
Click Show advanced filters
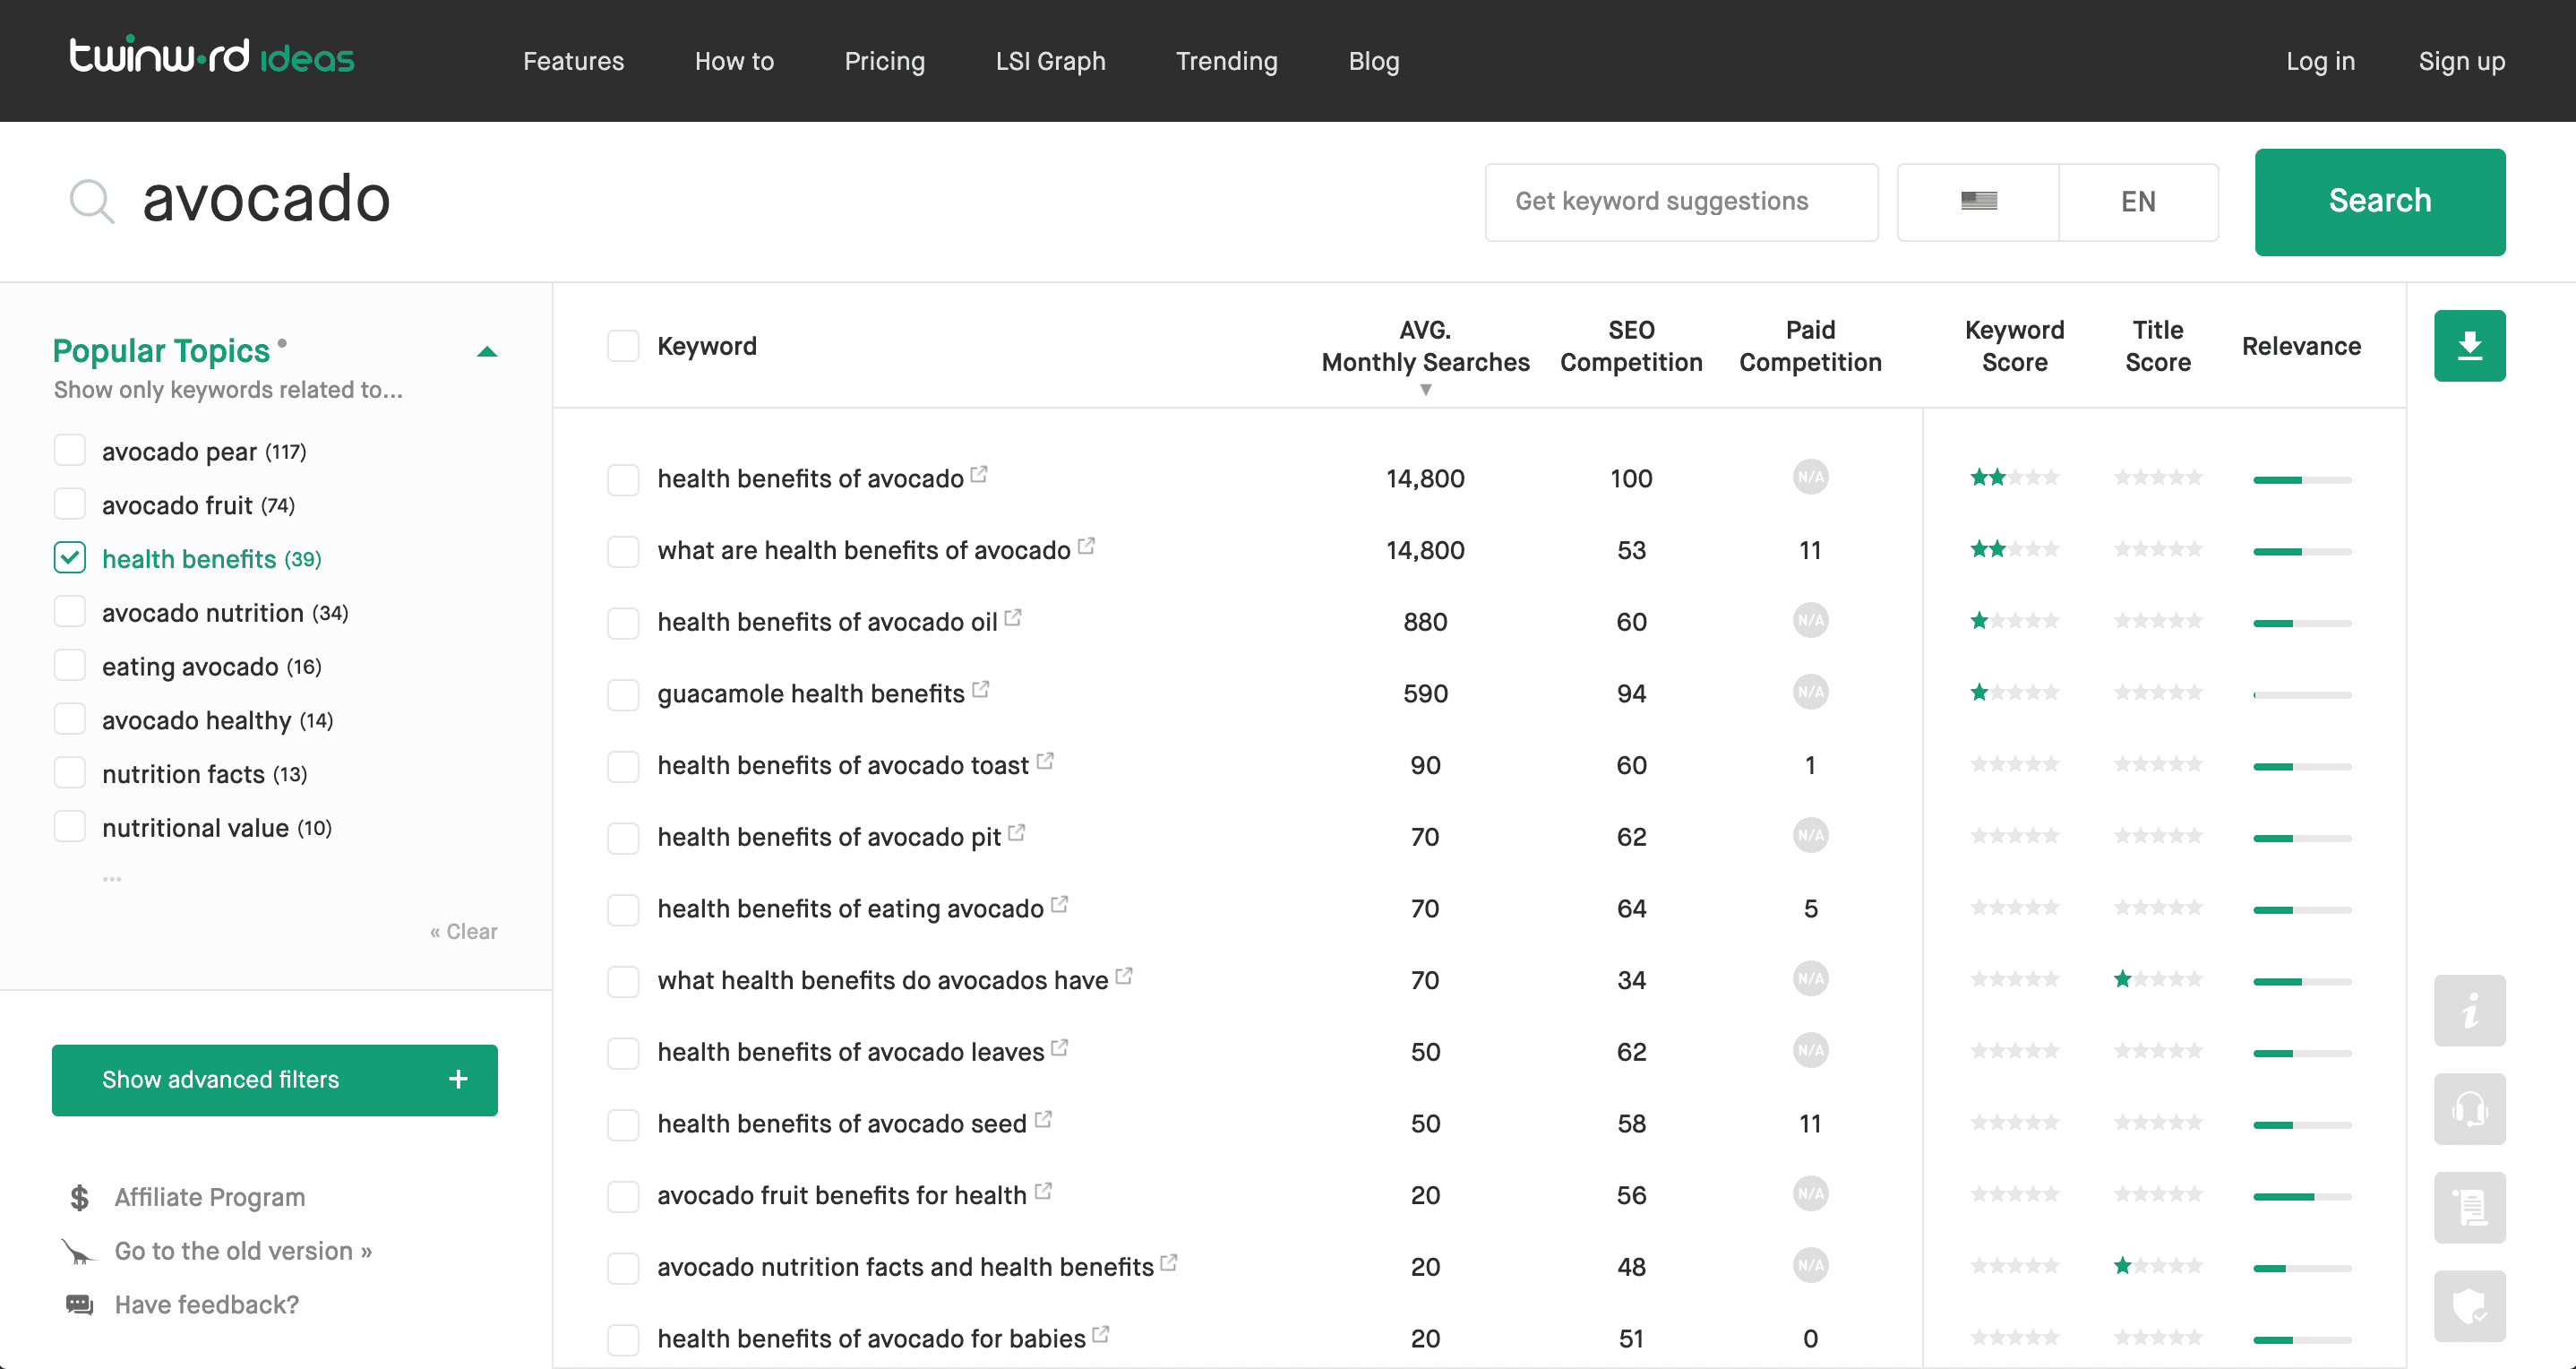274,1080
